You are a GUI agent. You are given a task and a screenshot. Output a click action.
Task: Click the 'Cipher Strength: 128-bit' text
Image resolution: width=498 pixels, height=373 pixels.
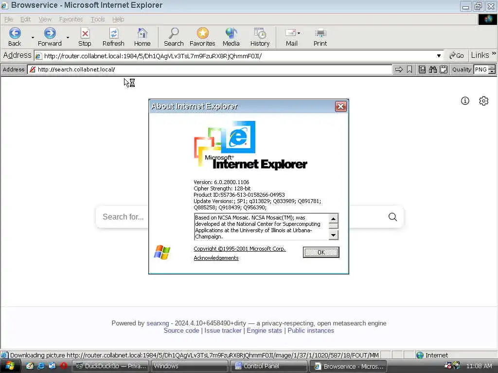(x=222, y=188)
